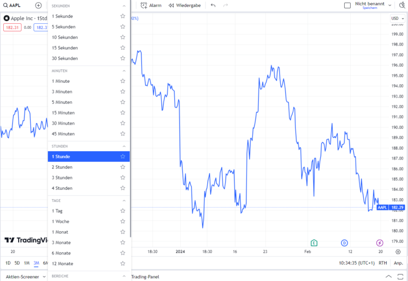Star the 6 Monate interval
The image size is (408, 281).
tap(123, 253)
